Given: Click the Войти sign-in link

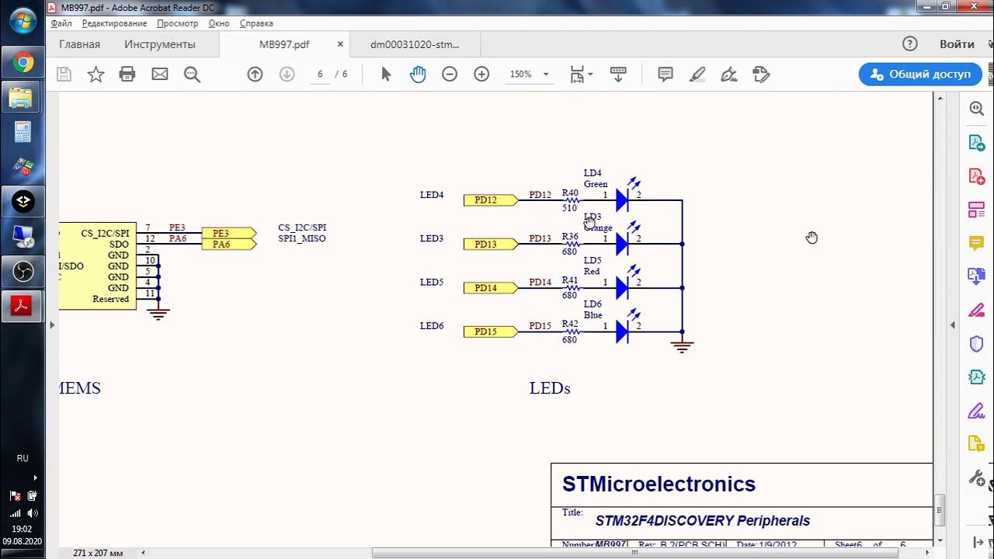Looking at the screenshot, I should pos(957,44).
